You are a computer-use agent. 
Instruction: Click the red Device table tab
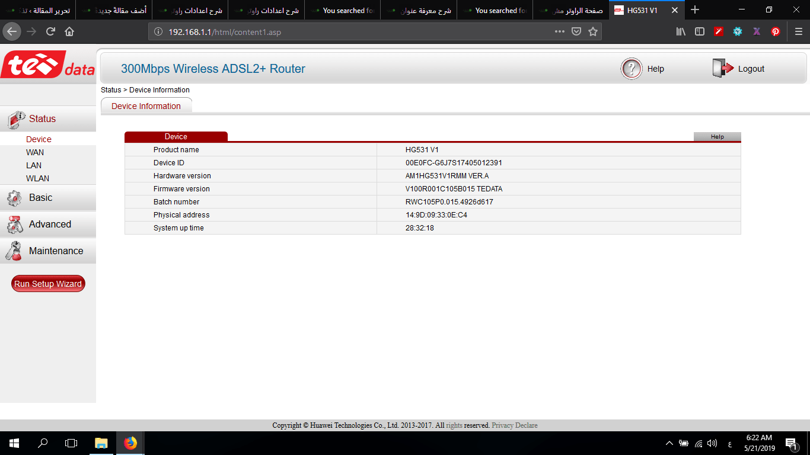(176, 137)
